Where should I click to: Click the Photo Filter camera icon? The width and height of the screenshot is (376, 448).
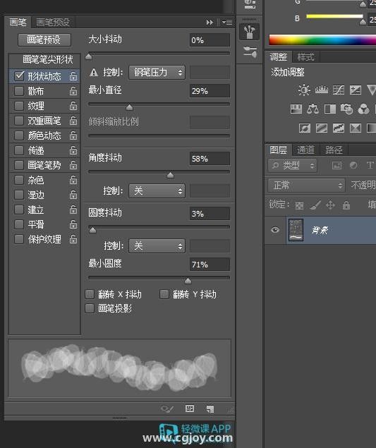point(346,109)
